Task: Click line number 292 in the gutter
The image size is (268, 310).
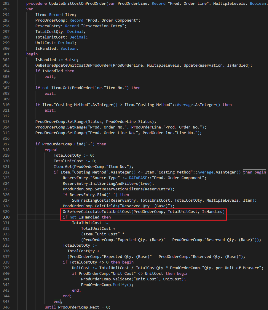Action: [x=6, y=3]
